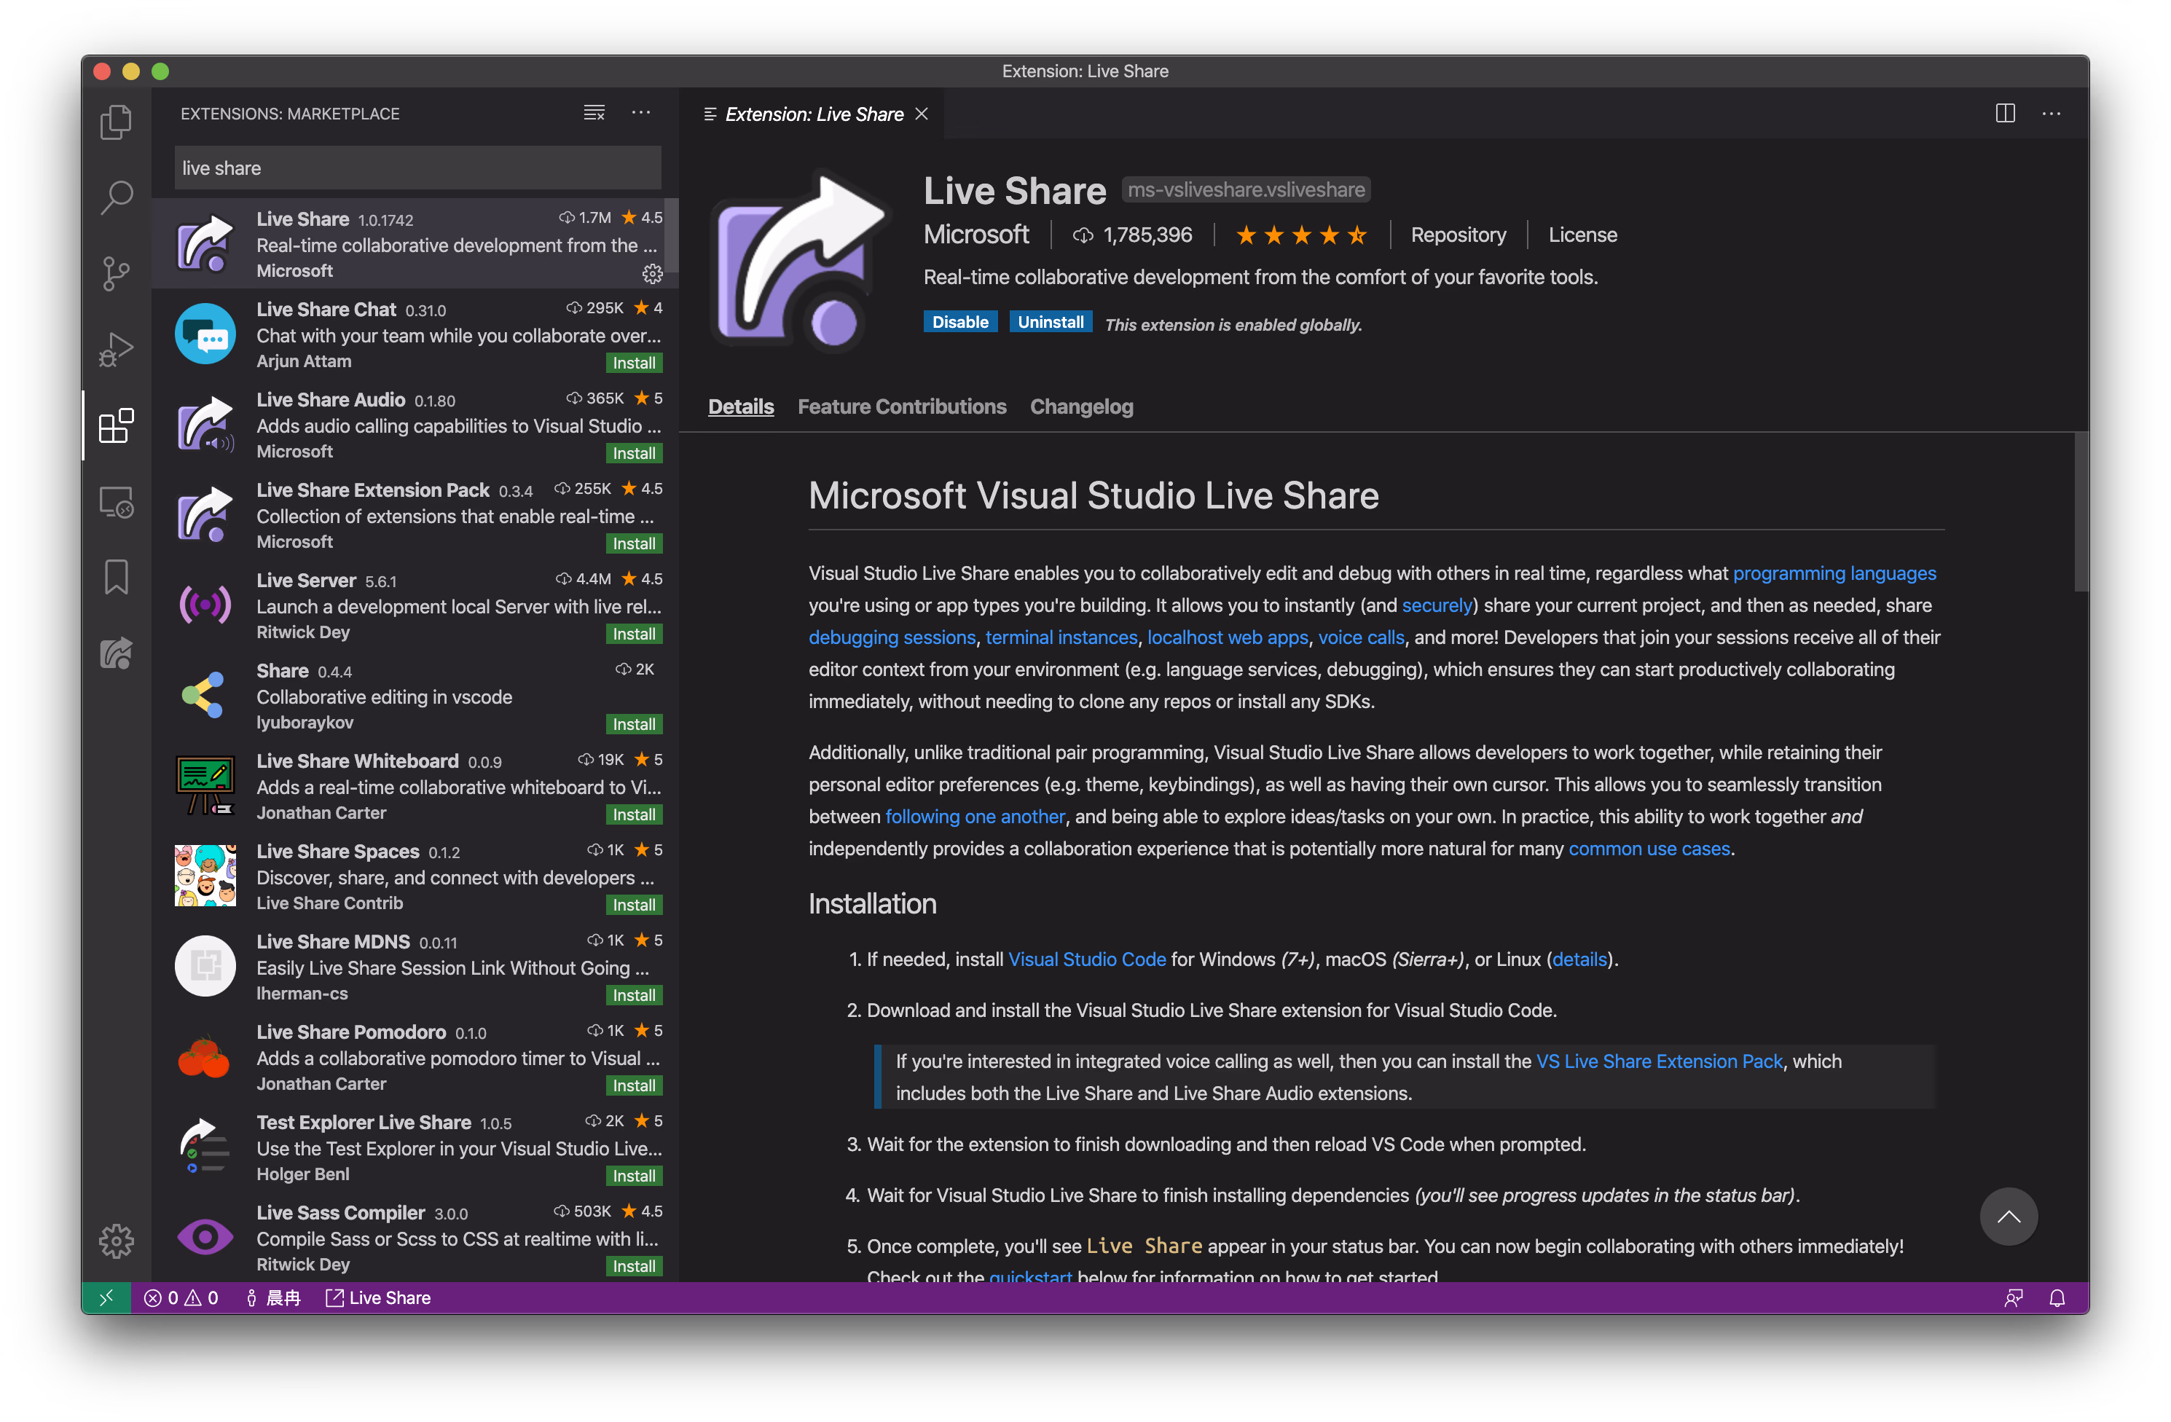Clear extensions search results icon
2171x1422 pixels.
tap(594, 113)
